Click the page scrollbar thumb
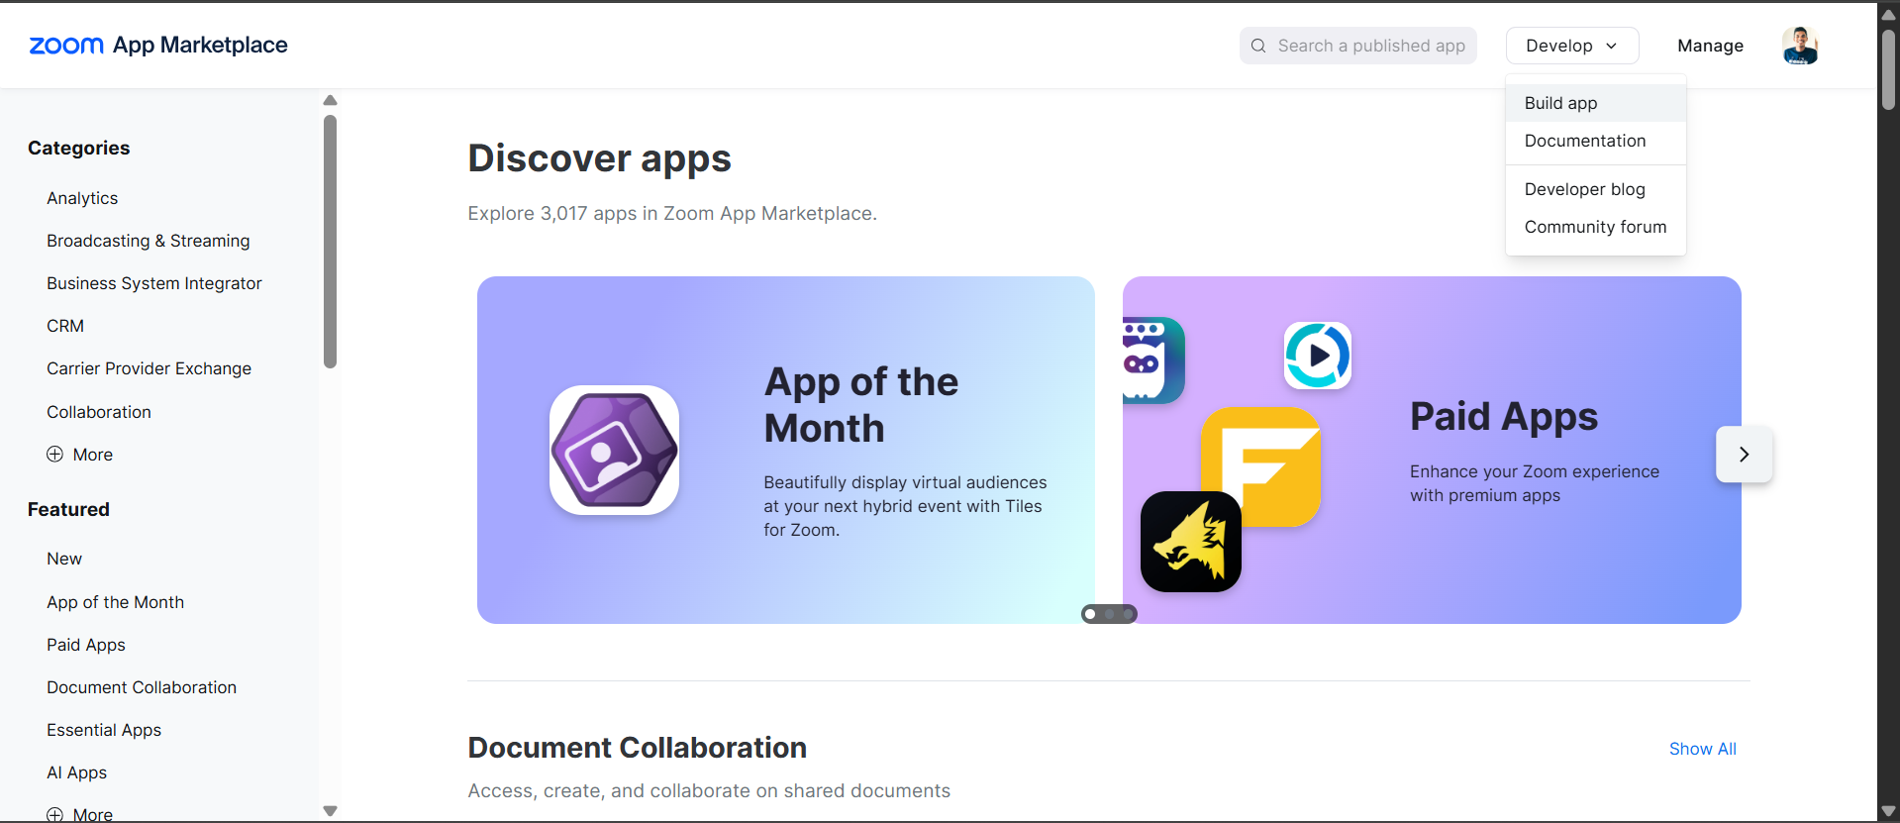The width and height of the screenshot is (1900, 823). [1888, 69]
